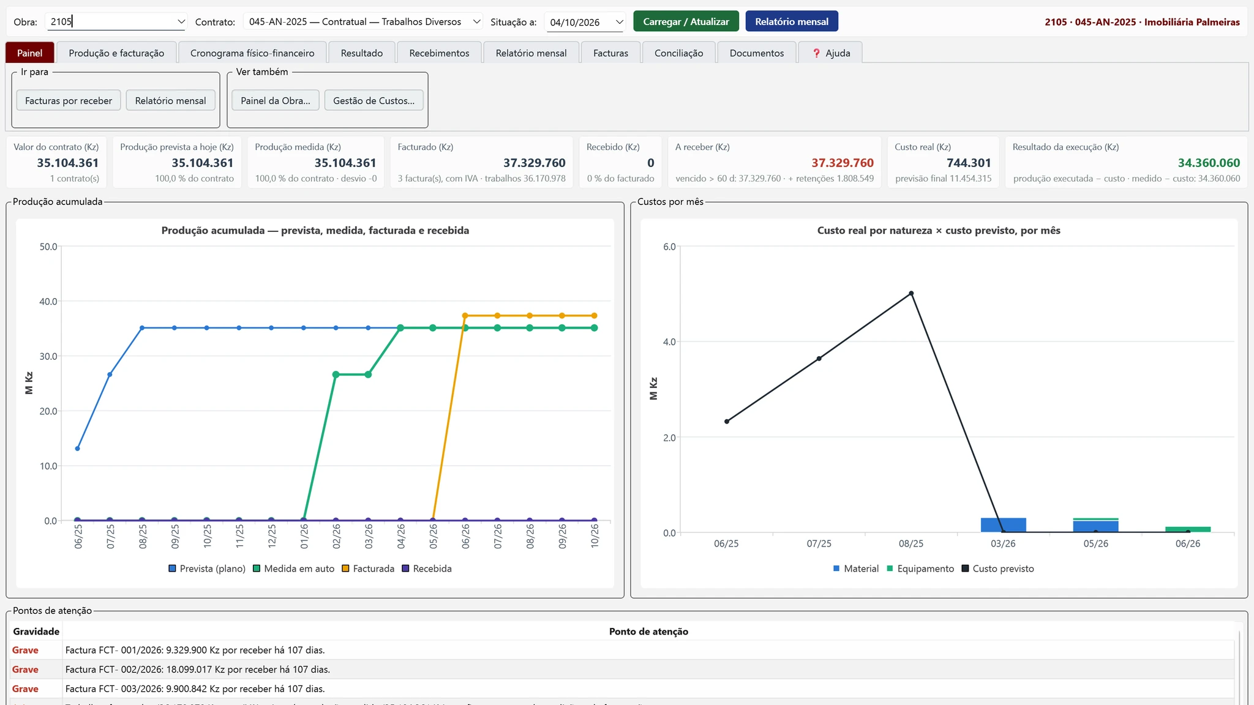Open the Recebimentos tab
Viewport: 1254px width, 705px height.
[439, 53]
